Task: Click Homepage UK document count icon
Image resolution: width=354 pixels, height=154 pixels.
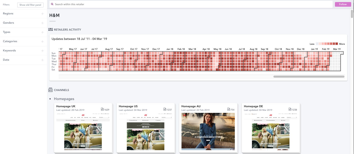Action: [102, 110]
